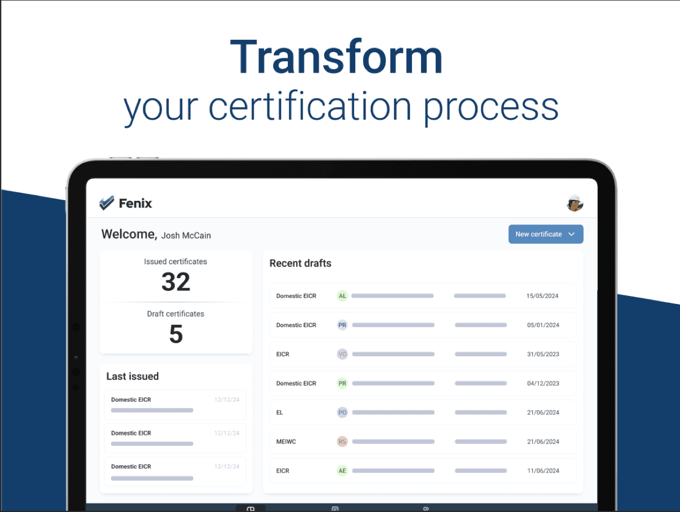The width and height of the screenshot is (680, 512).
Task: Click the AL avatar in Recent drafts
Action: [x=342, y=296]
